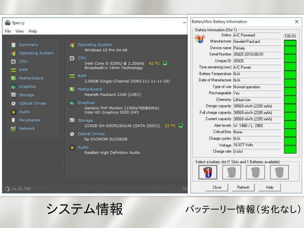Viewport: 304px width, 228px height.
Task: Open CPU heading link in summary
Action: coord(82,58)
